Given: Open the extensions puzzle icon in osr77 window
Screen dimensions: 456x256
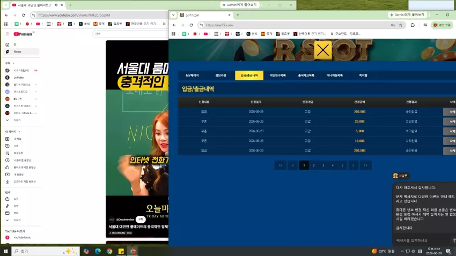Looking at the screenshot, I should coord(413,25).
